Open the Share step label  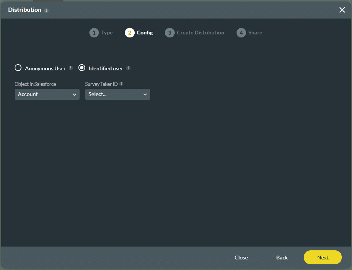click(255, 33)
